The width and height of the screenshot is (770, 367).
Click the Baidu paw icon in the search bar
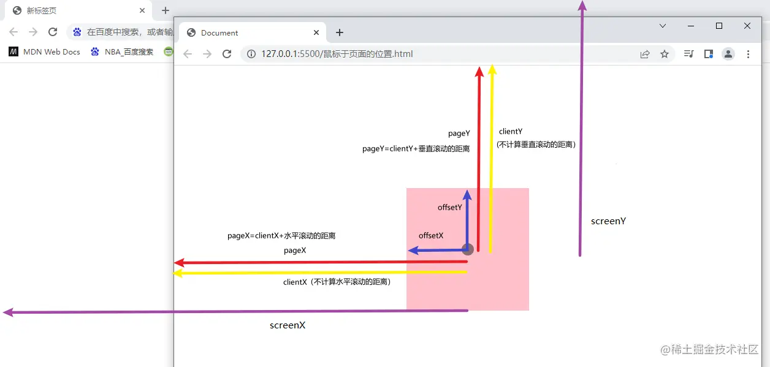click(x=76, y=31)
